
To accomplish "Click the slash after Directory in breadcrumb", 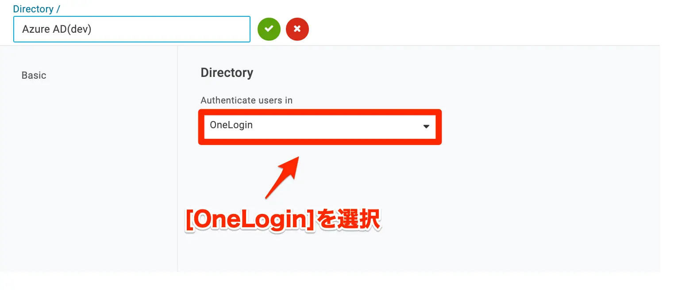I will click(x=58, y=9).
